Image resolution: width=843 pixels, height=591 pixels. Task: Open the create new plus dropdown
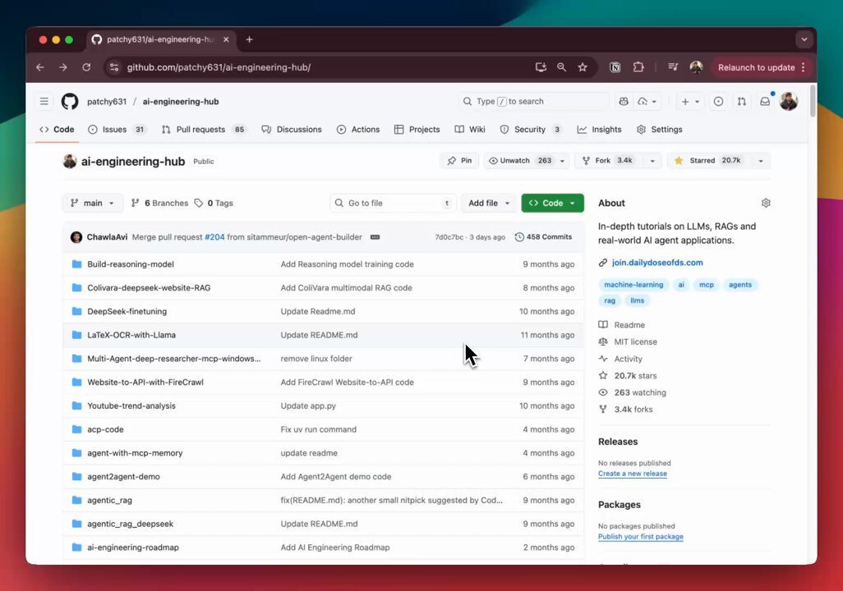690,101
